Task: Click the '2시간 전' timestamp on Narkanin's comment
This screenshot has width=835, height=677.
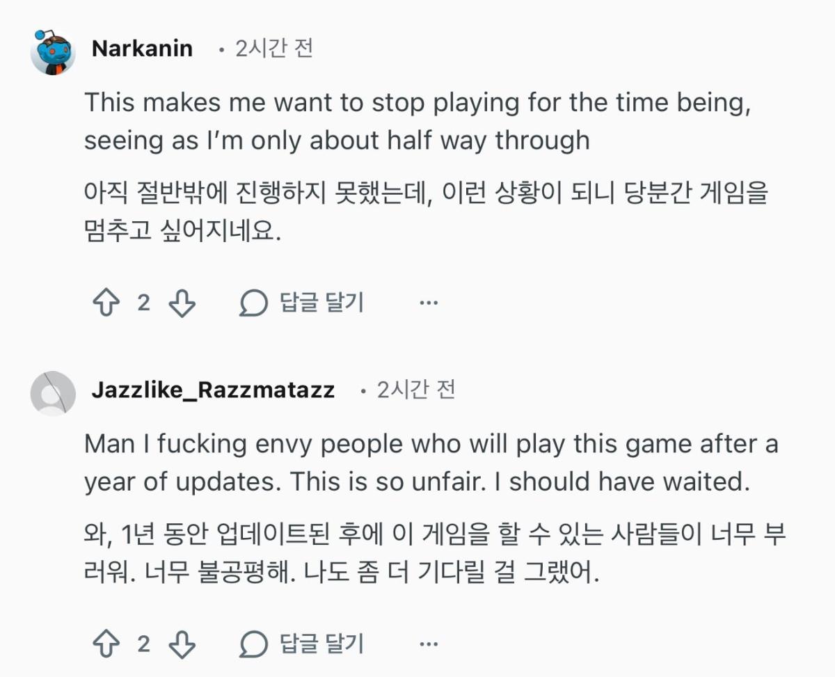Action: point(274,49)
